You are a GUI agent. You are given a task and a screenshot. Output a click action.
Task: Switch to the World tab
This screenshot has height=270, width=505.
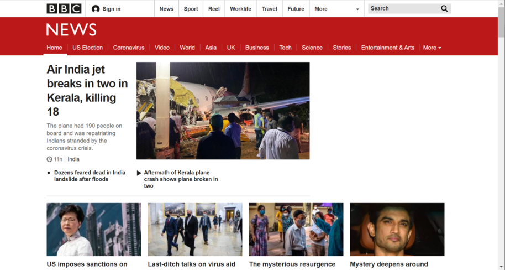coord(187,48)
